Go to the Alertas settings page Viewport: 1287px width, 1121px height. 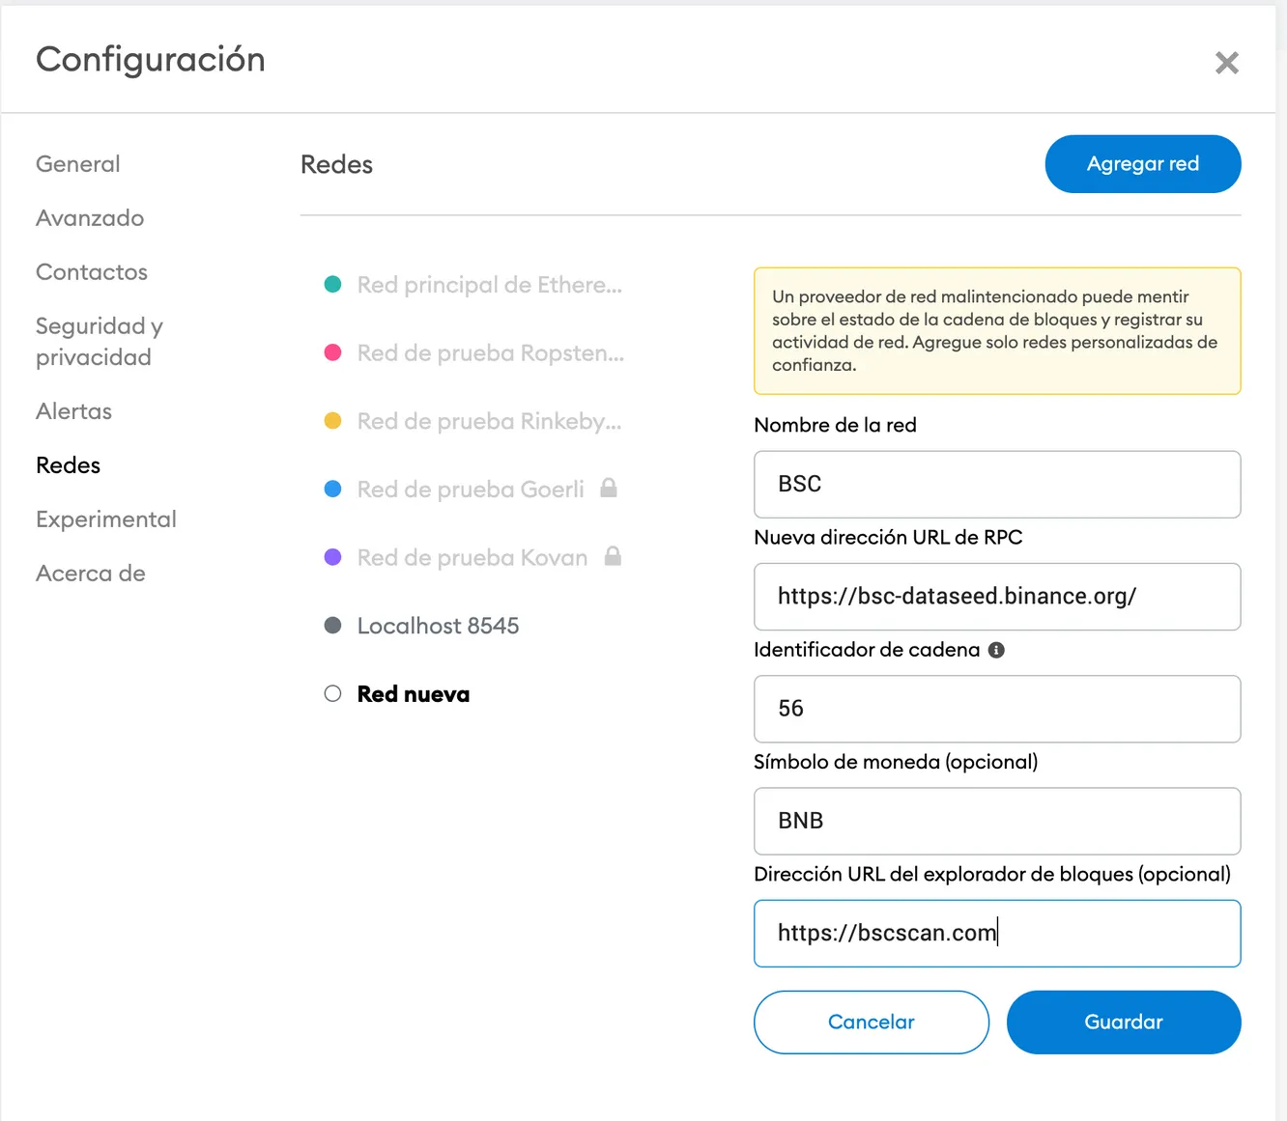click(x=73, y=410)
